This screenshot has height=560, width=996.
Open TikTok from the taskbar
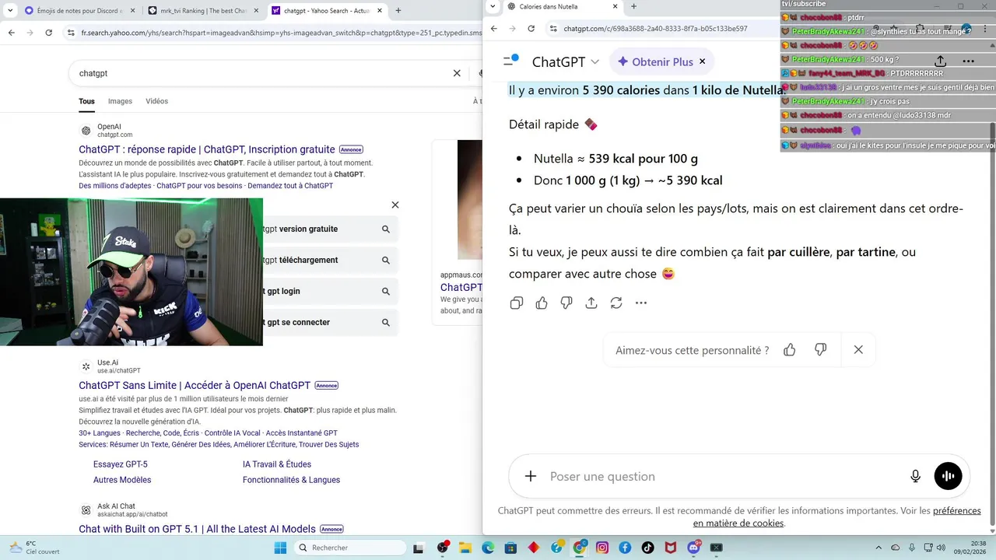647,548
